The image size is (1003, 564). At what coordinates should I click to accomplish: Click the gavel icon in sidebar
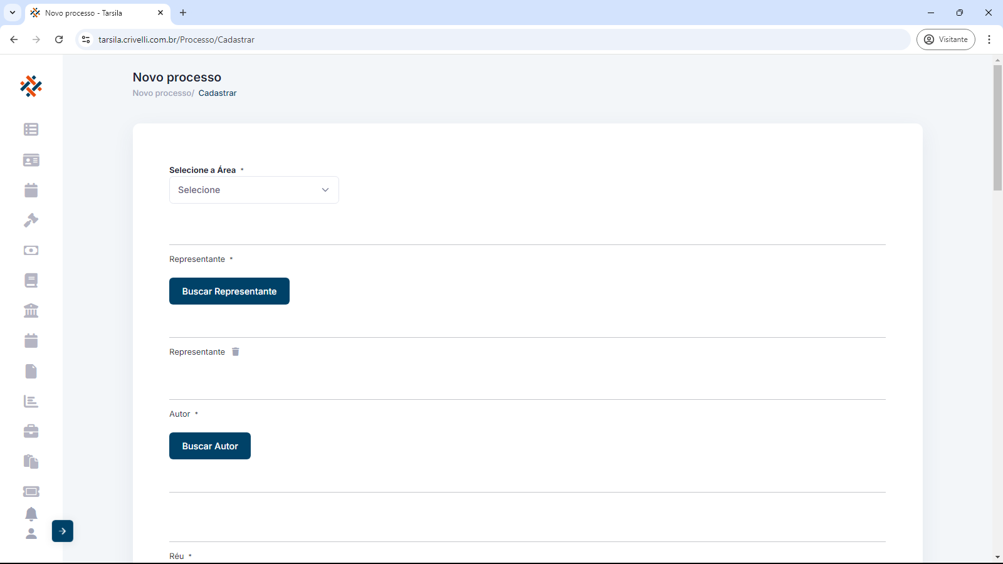click(31, 221)
